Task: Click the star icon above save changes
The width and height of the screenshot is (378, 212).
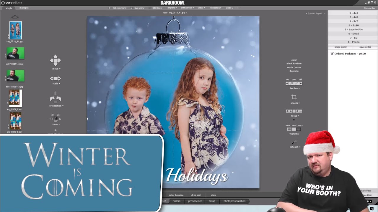Action: click(55, 130)
